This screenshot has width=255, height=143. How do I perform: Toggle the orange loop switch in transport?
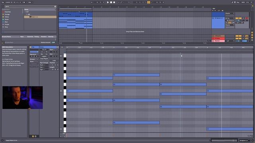pos(149,2)
